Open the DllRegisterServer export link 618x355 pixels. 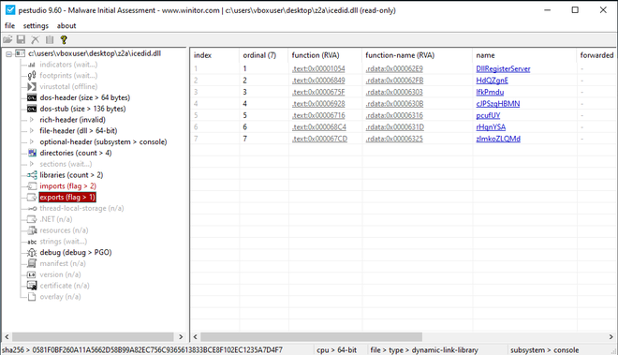[503, 69]
